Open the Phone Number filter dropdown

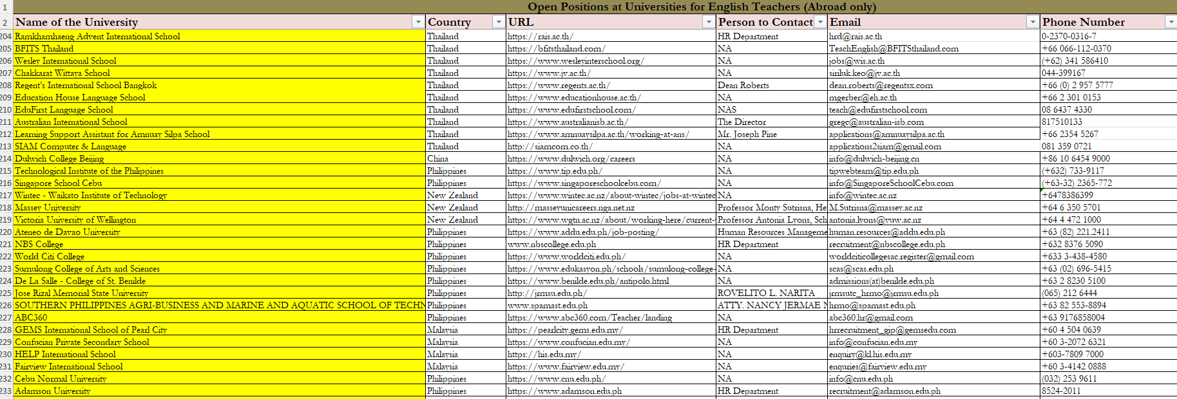[1171, 23]
